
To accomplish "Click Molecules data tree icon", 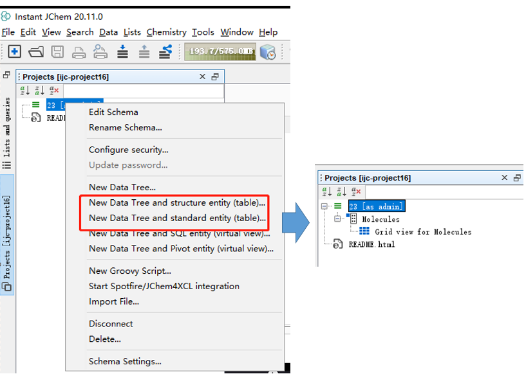I will click(353, 218).
